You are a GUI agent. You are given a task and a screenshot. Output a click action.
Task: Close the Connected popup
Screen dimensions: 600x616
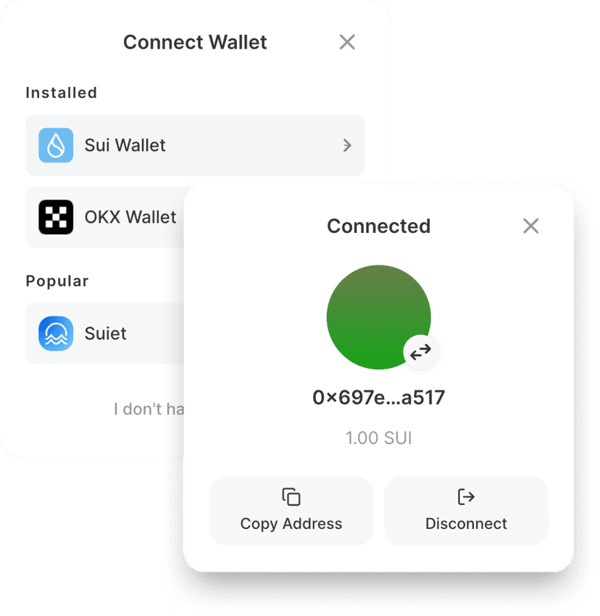pos(530,226)
